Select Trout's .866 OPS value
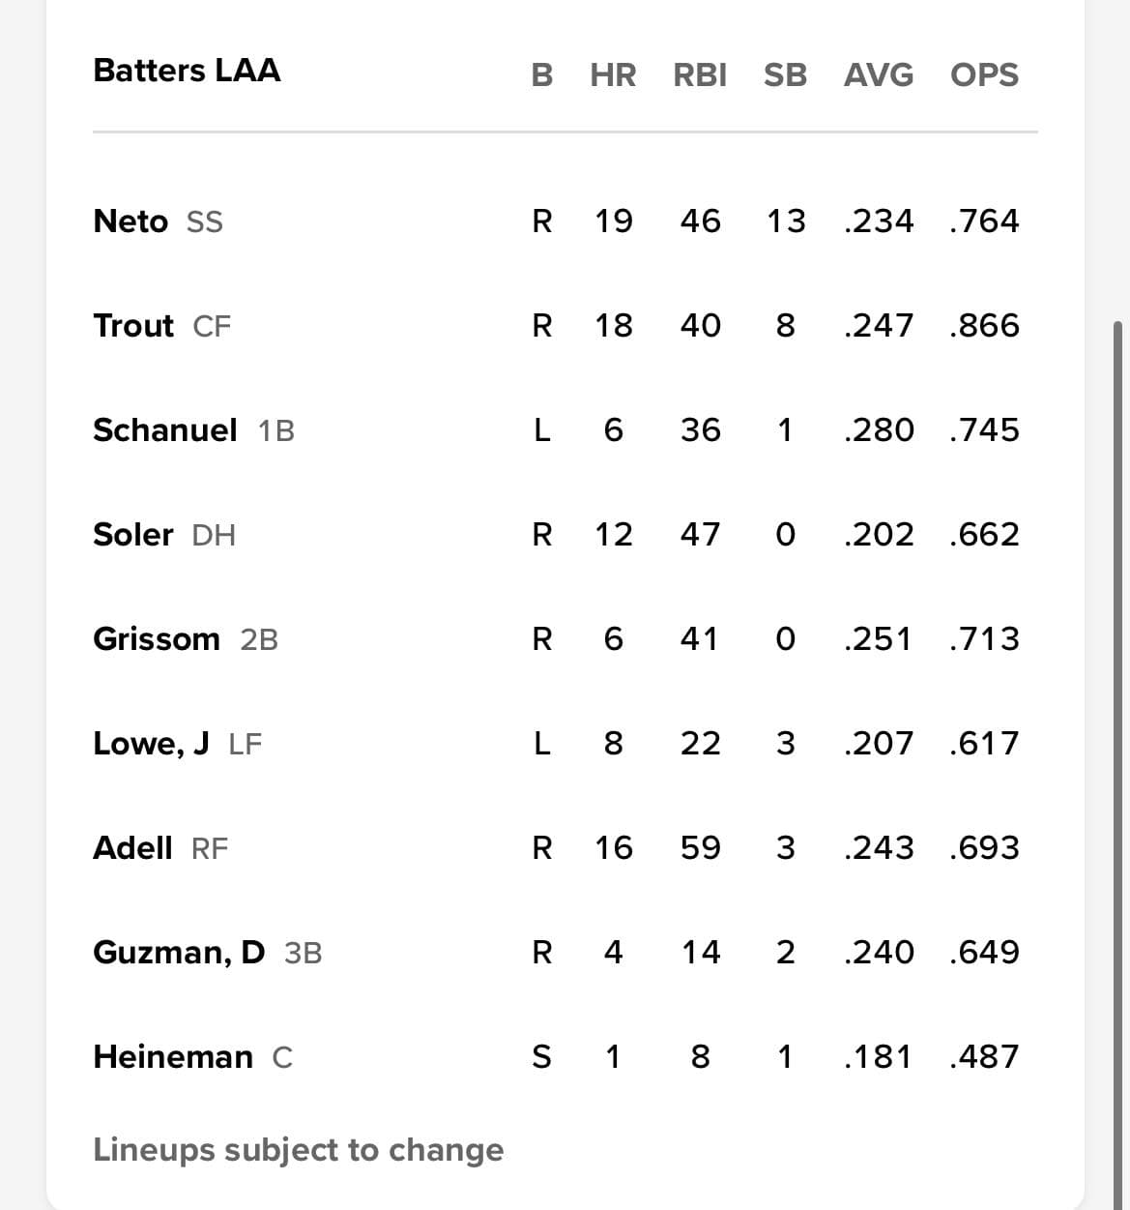This screenshot has height=1210, width=1130. click(x=984, y=326)
